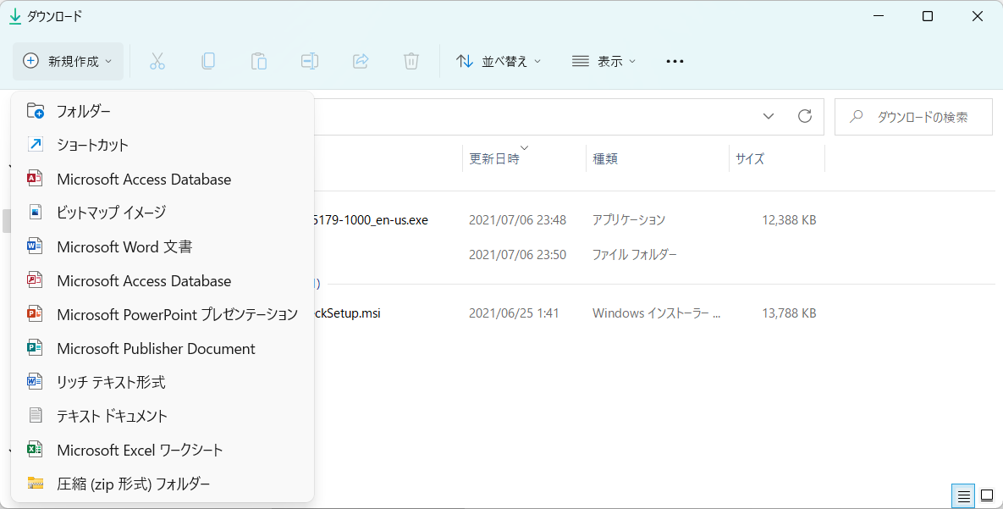Viewport: 1003px width, 509px height.
Task: Close the ダウンロード window
Action: pos(978,17)
